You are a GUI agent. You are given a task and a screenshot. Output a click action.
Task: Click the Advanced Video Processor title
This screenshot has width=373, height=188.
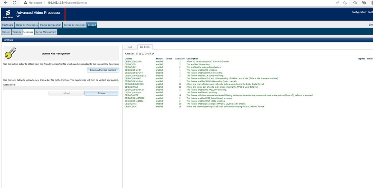point(38,13)
